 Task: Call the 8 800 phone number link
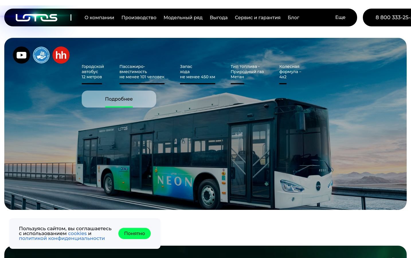(x=393, y=17)
